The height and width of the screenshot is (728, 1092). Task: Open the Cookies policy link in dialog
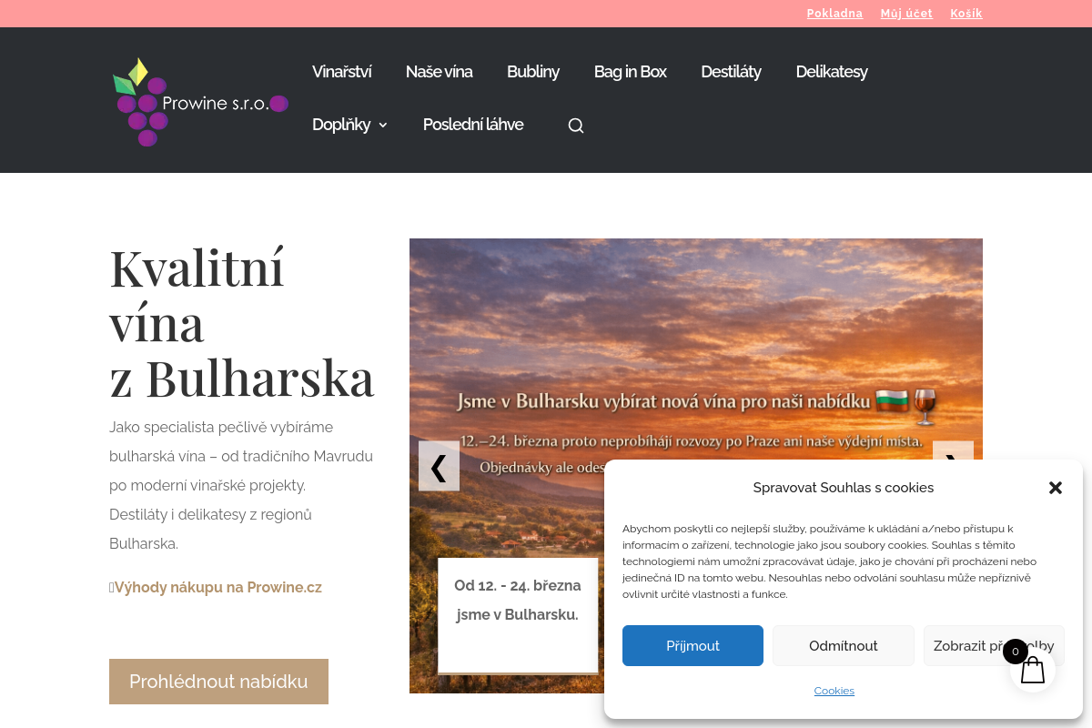tap(834, 691)
